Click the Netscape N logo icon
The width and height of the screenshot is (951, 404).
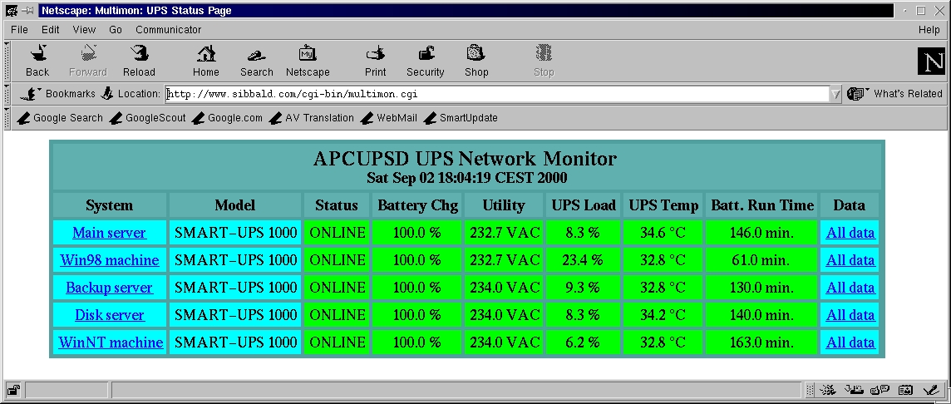[x=930, y=61]
